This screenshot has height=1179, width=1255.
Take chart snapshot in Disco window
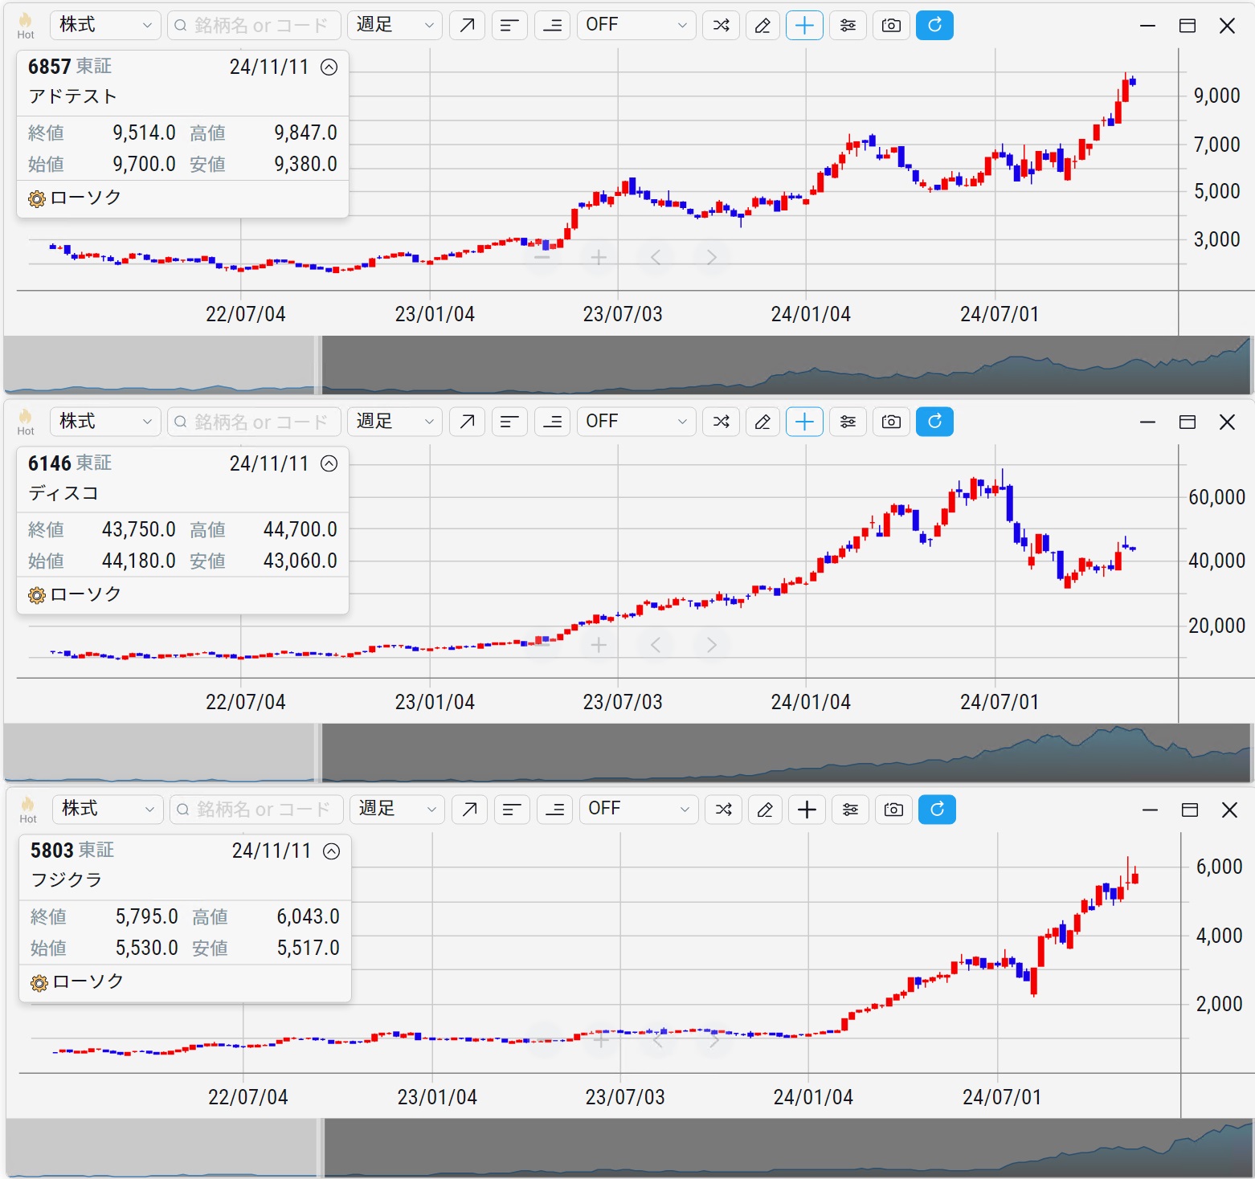point(891,422)
